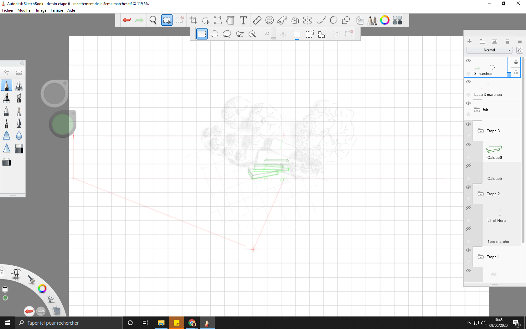Click magic wand tolerance value 32

pyautogui.click(x=267, y=33)
